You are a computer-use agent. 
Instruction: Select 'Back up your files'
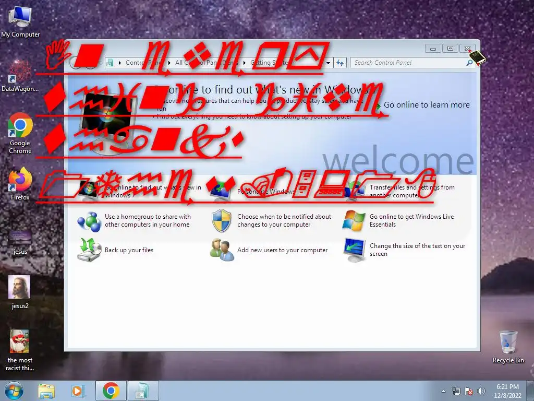click(129, 250)
